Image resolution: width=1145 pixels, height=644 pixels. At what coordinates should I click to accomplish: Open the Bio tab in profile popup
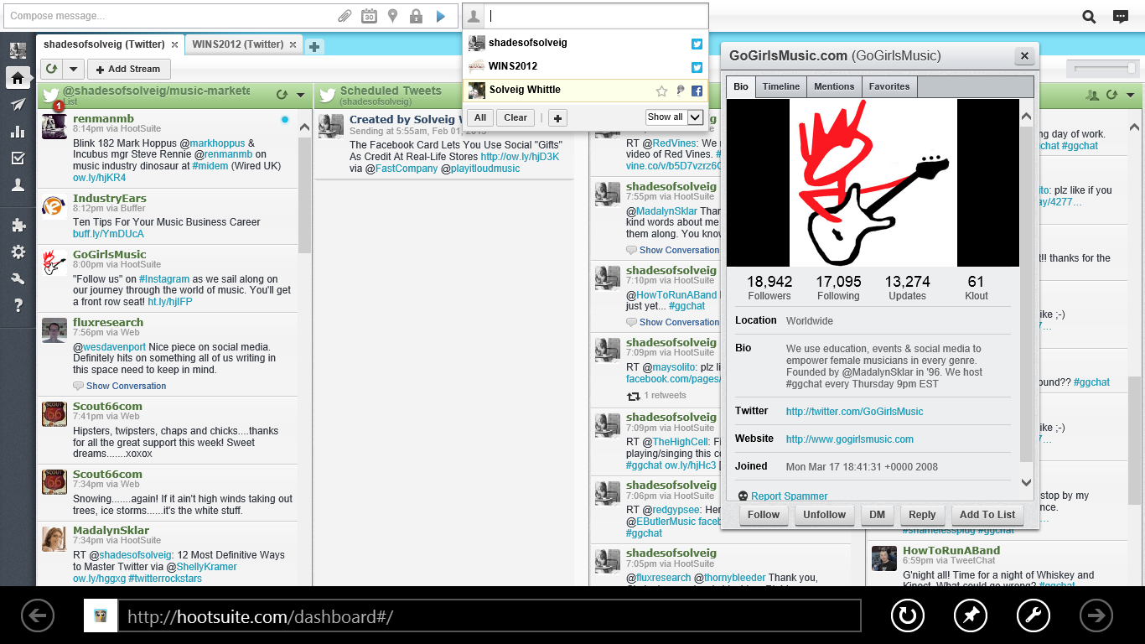click(x=741, y=86)
